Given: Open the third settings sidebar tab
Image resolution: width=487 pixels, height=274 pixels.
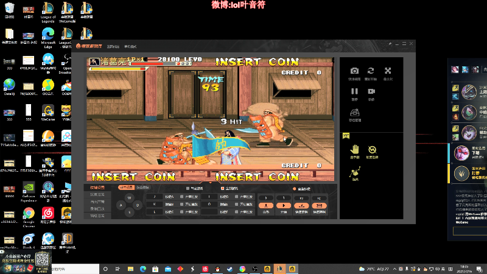Looking at the screenshot, I should click(x=97, y=202).
